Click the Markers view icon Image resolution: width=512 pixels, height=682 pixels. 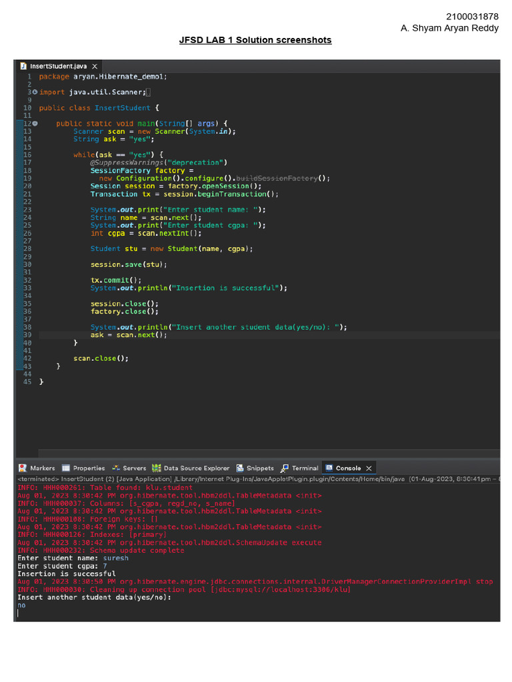(23, 468)
